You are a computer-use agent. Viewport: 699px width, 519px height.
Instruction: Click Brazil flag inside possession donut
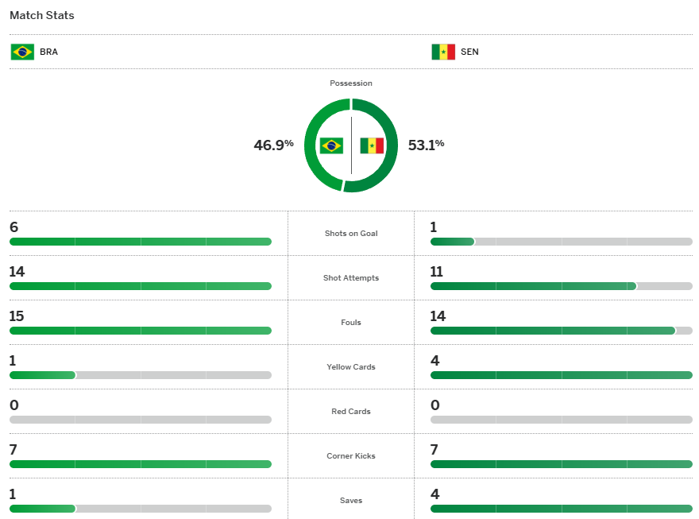(x=331, y=145)
